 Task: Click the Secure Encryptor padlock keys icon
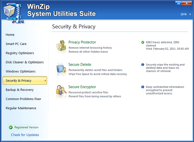[61, 90]
